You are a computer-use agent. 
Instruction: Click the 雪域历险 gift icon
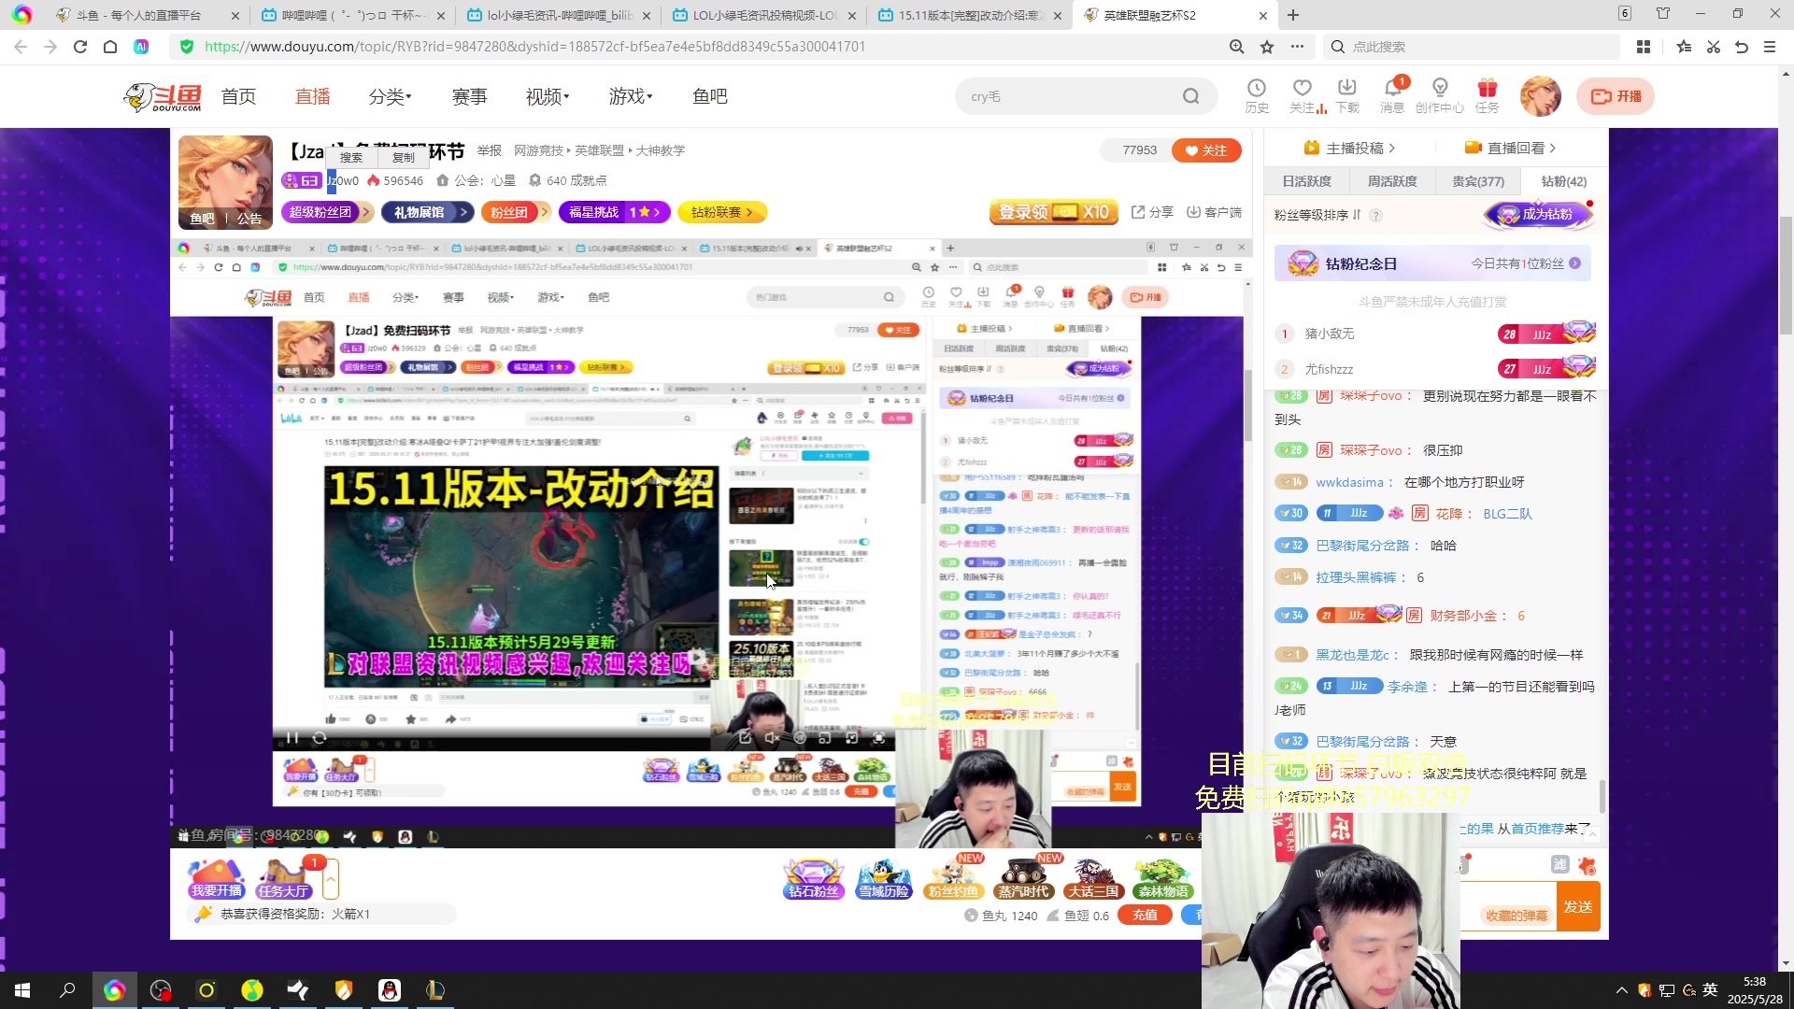(x=884, y=878)
